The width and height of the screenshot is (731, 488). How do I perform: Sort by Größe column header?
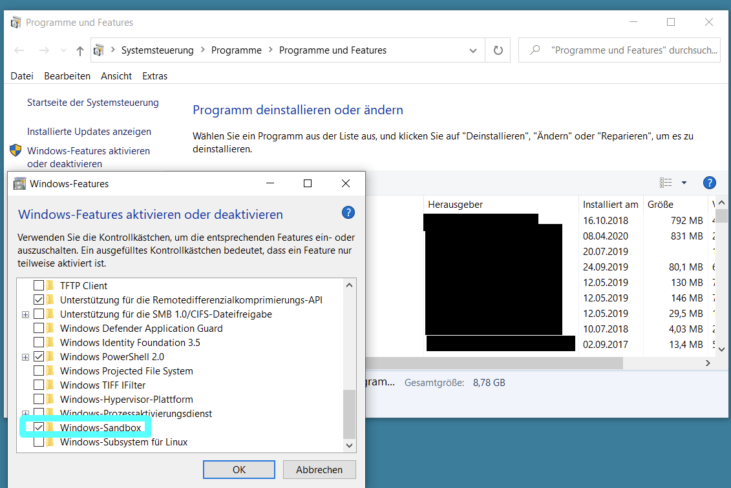tap(675, 205)
